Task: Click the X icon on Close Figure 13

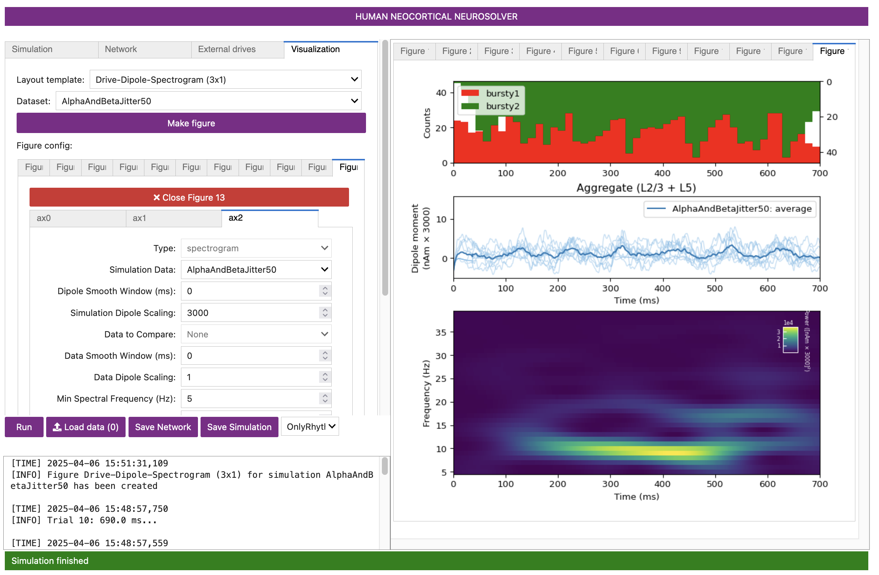Action: coord(156,198)
